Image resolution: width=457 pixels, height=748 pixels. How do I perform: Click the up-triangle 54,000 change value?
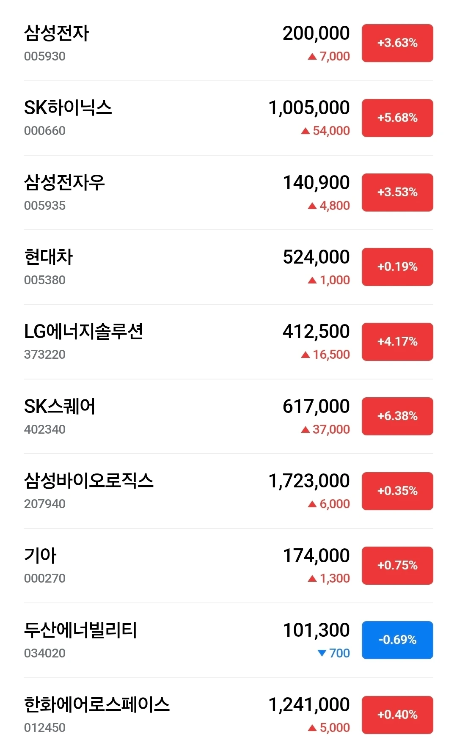tap(326, 131)
